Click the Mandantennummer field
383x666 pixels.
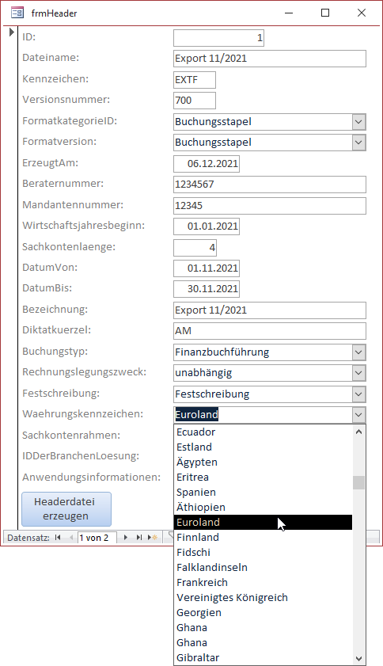coord(270,206)
